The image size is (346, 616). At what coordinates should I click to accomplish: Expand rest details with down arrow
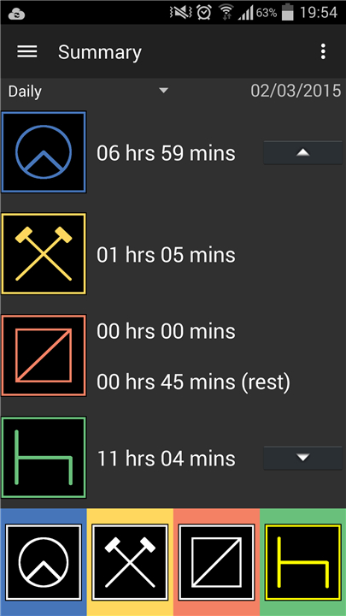302,458
